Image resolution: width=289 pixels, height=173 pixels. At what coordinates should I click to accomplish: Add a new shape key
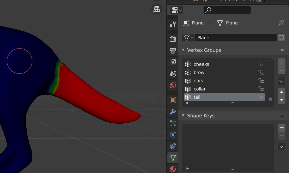282,128
